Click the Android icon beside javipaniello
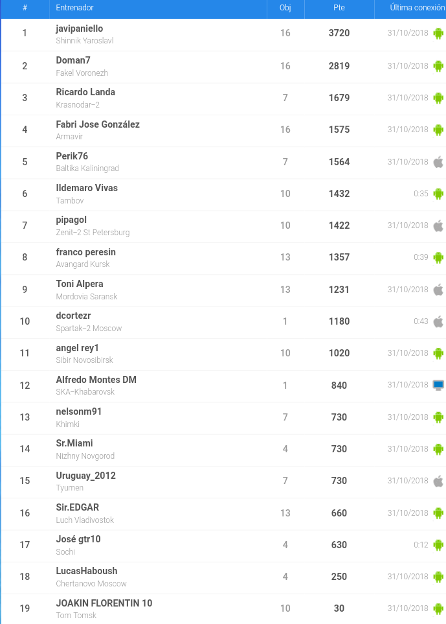This screenshot has width=446, height=624. pos(438,34)
